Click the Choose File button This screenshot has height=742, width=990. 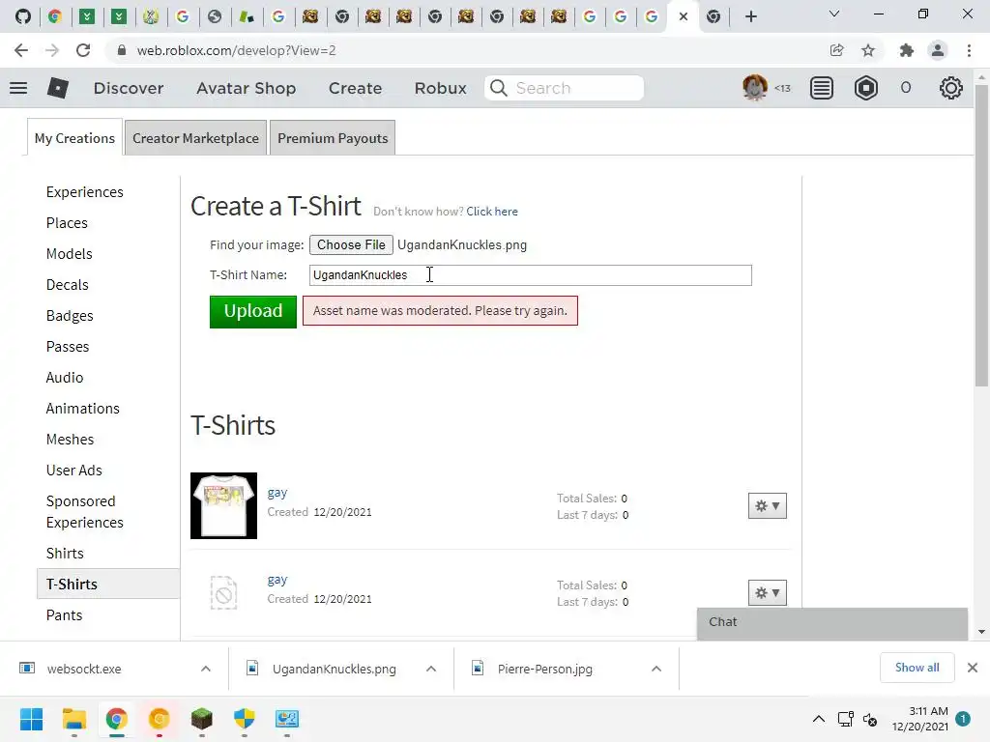tap(351, 244)
